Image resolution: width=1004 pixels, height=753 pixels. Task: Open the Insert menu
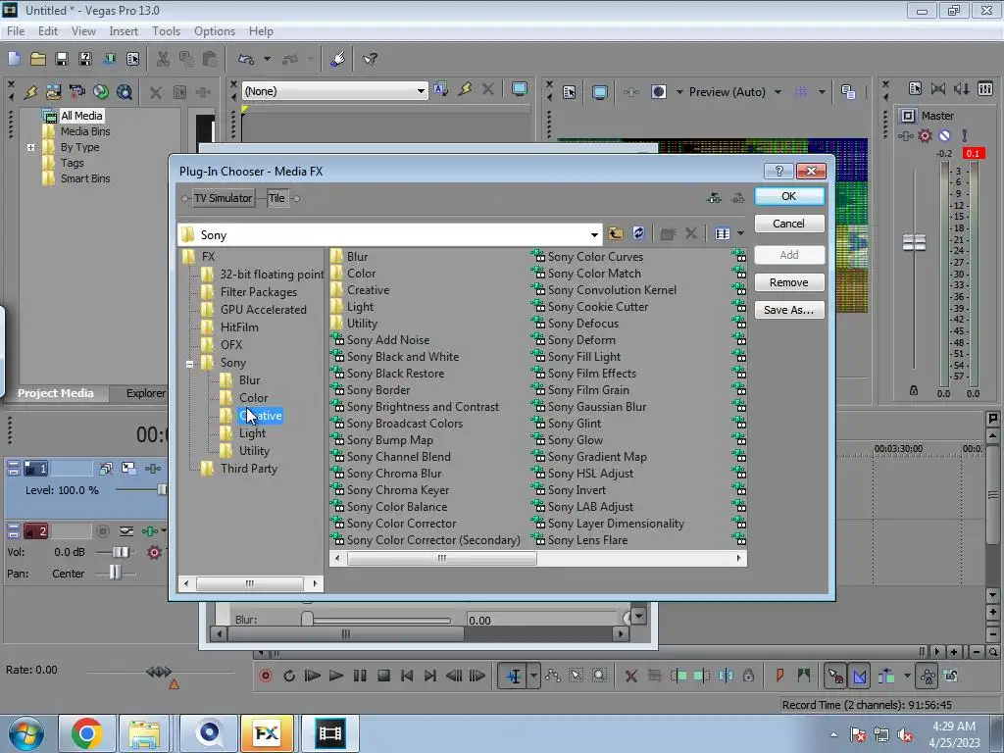click(124, 30)
